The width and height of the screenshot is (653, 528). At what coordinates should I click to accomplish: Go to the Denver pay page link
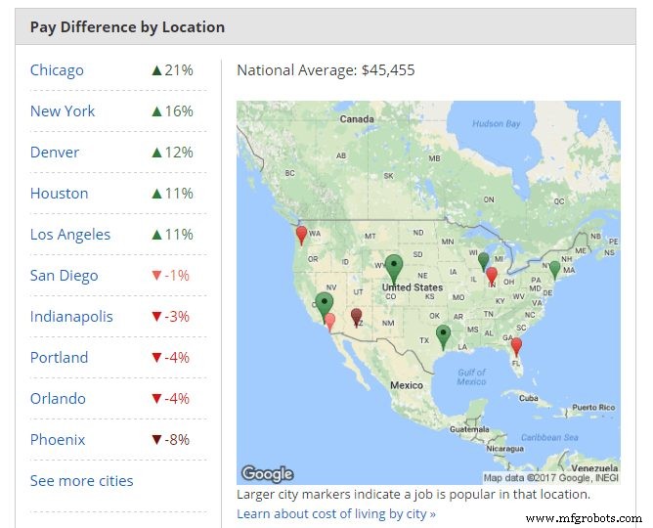[x=55, y=153]
